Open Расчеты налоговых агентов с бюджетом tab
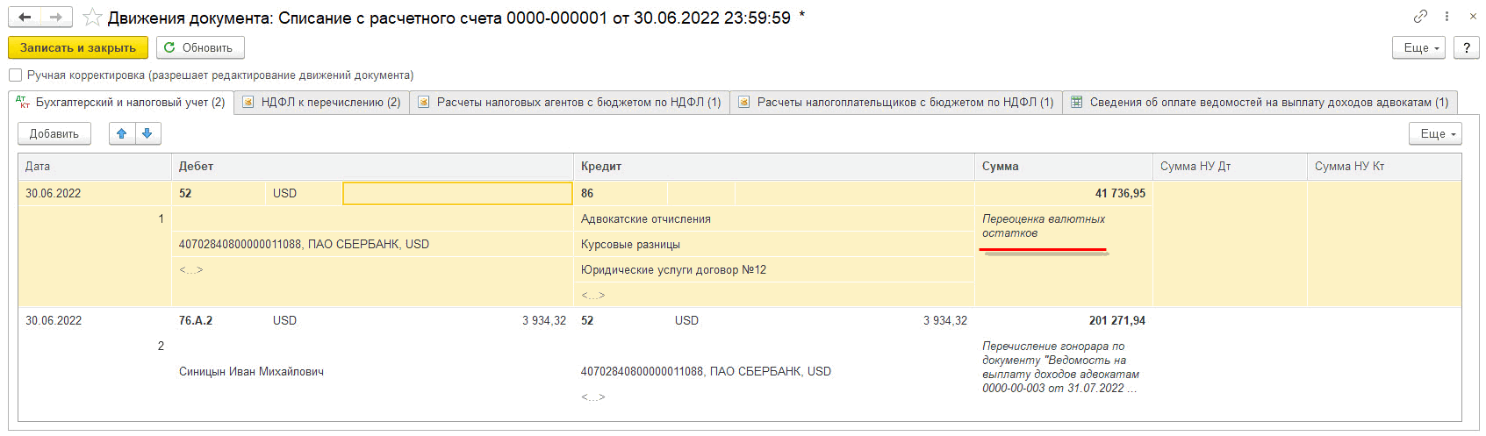The width and height of the screenshot is (1486, 436). [x=570, y=103]
